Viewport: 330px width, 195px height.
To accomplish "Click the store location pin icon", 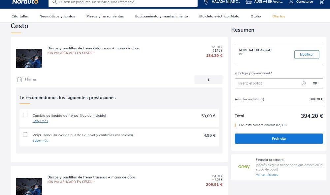I will coord(206,2).
